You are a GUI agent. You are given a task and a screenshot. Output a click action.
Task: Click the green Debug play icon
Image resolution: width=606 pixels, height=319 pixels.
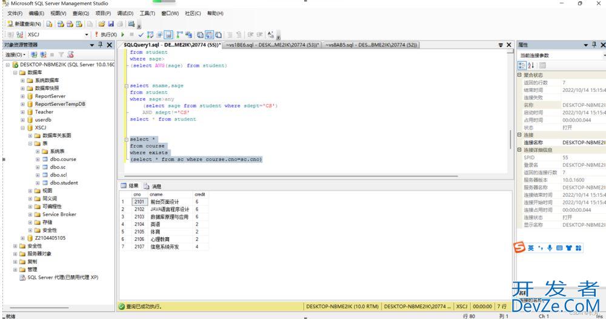(x=123, y=35)
